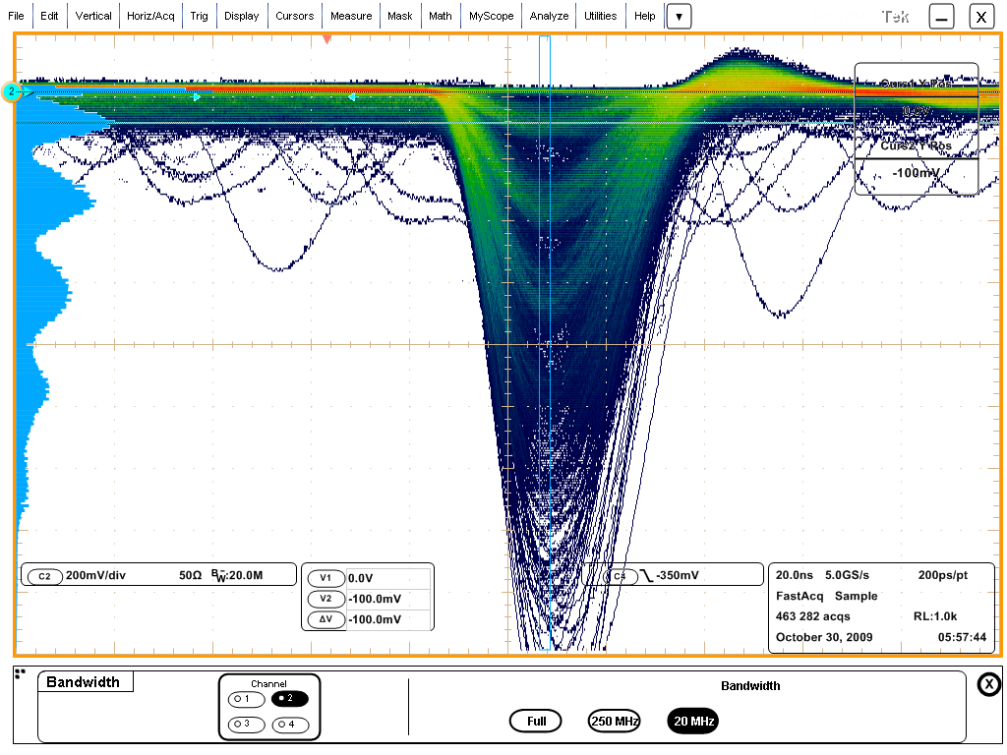Screen dimensions: 1007x755
Task: Select the Channel 3 radio button
Action: (x=246, y=725)
